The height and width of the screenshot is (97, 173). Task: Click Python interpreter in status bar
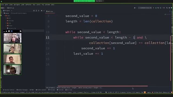coord(133,92)
